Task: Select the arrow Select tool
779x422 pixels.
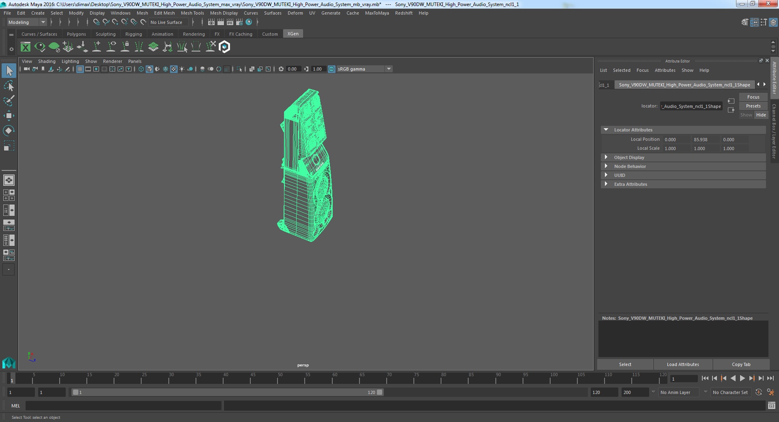Action: 9,71
